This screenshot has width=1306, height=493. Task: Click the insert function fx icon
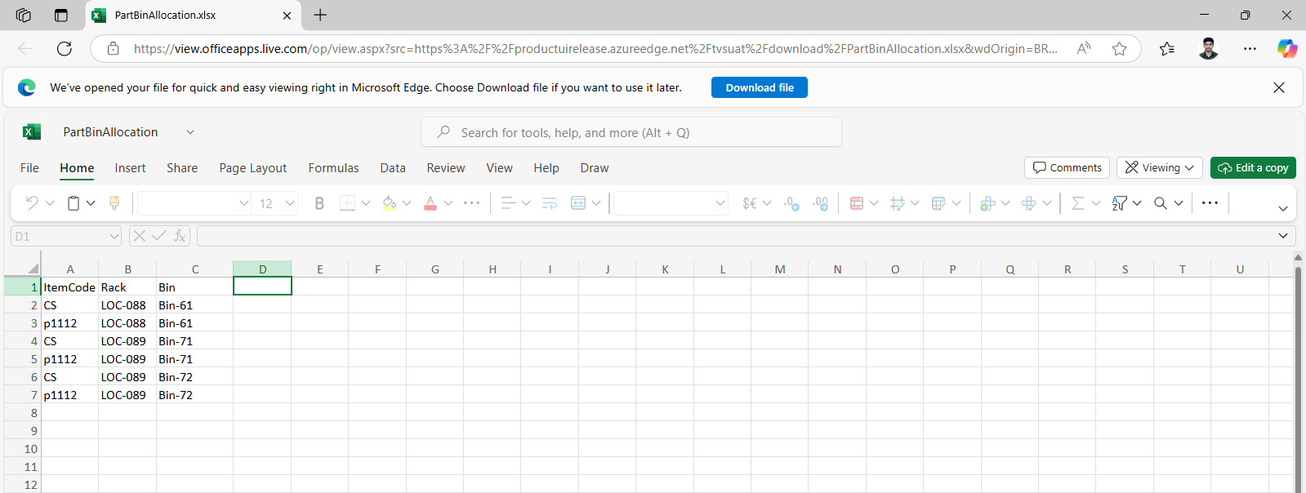click(x=180, y=236)
